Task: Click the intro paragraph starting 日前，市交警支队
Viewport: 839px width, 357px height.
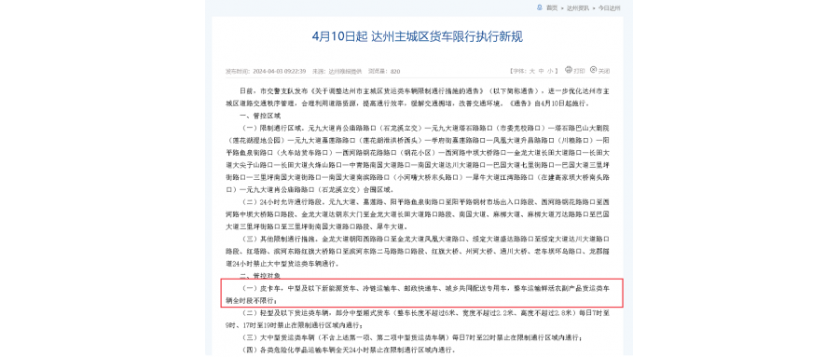Action: coord(418,97)
